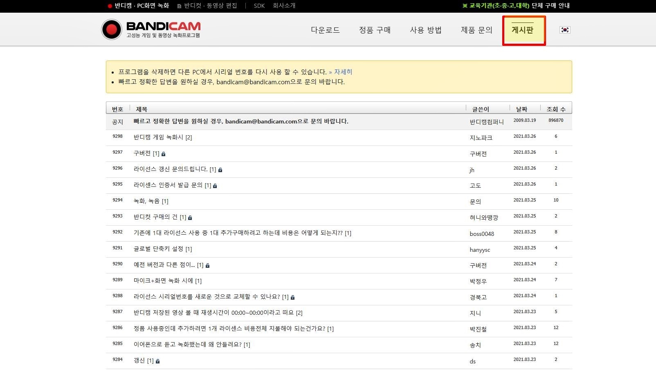
Task: Click 반디캠 · PC화면 녹화 top link
Action: [142, 6]
